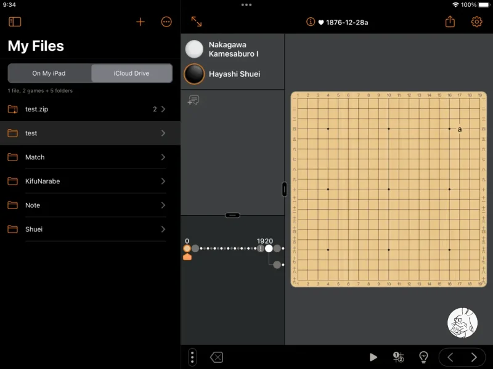This screenshot has width=493, height=369.
Task: Toggle the favorite heart icon
Action: [x=320, y=22]
